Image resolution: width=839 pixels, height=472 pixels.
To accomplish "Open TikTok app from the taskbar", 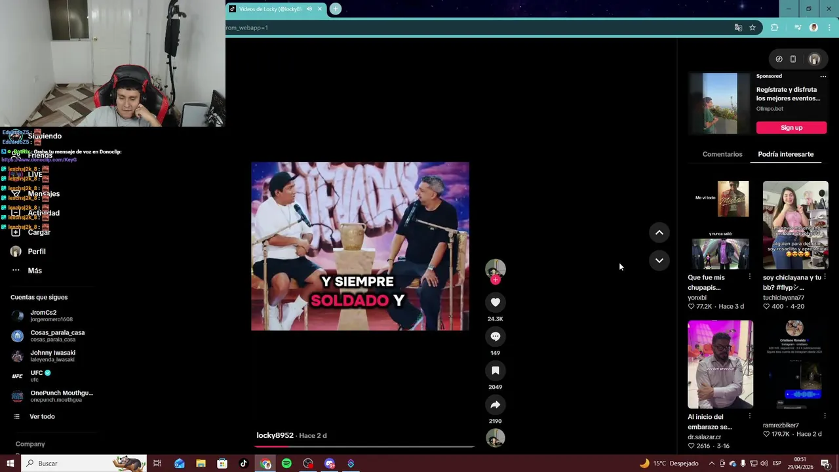I will click(243, 463).
